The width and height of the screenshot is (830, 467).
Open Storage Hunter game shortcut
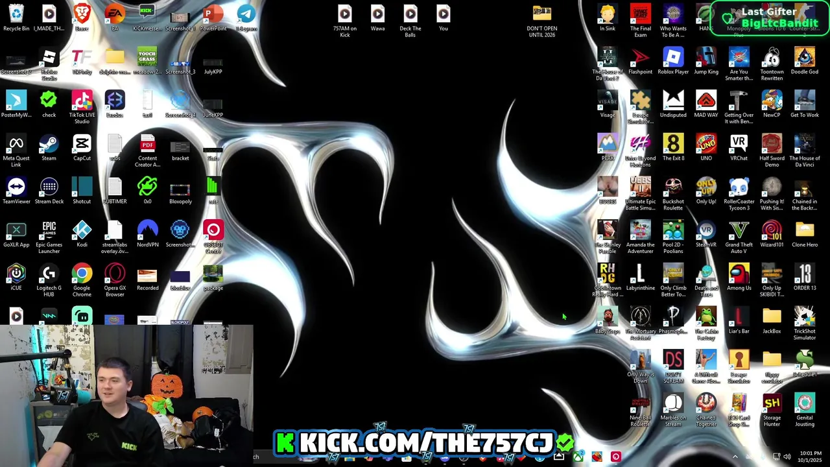click(x=772, y=411)
